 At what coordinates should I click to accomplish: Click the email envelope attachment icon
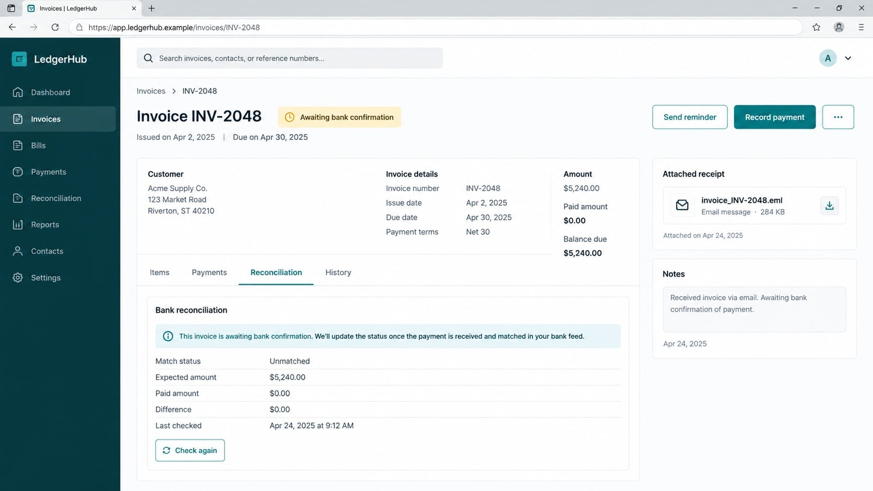[682, 206]
